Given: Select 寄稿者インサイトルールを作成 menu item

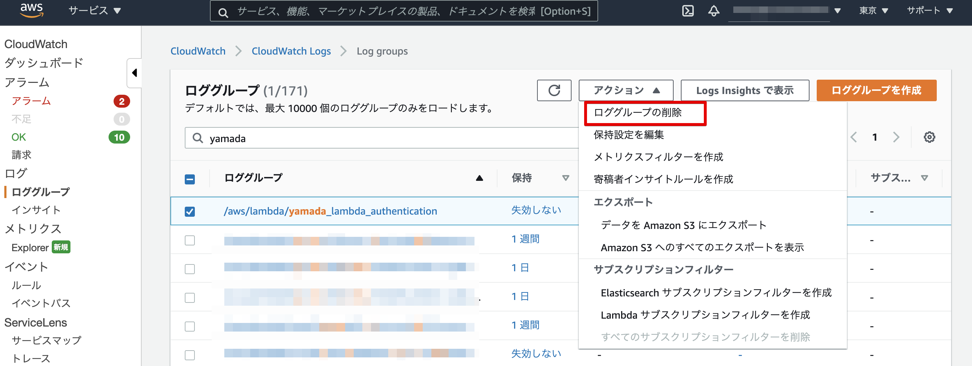Looking at the screenshot, I should (x=663, y=179).
